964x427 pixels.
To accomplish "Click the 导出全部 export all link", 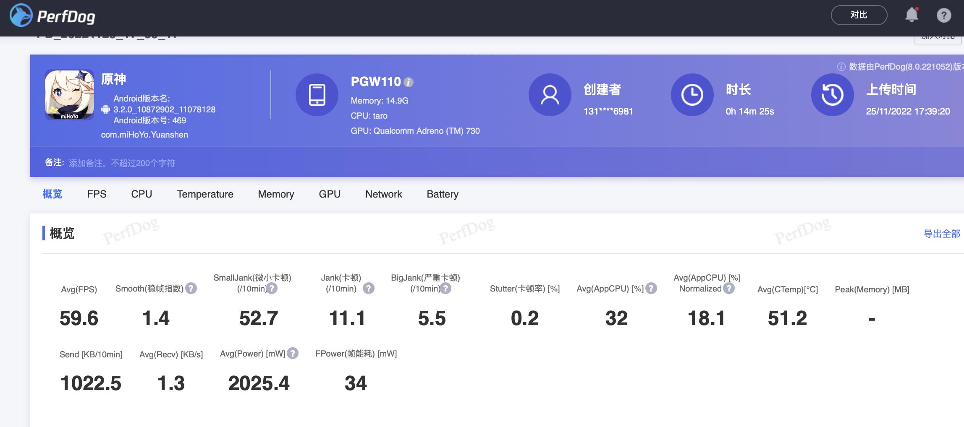I will (941, 234).
